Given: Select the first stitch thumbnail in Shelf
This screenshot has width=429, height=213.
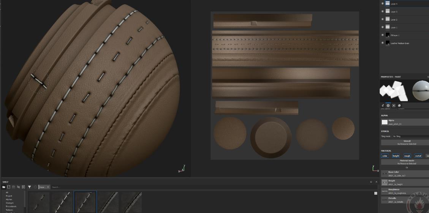Looking at the screenshot, I should pyautogui.click(x=39, y=202).
